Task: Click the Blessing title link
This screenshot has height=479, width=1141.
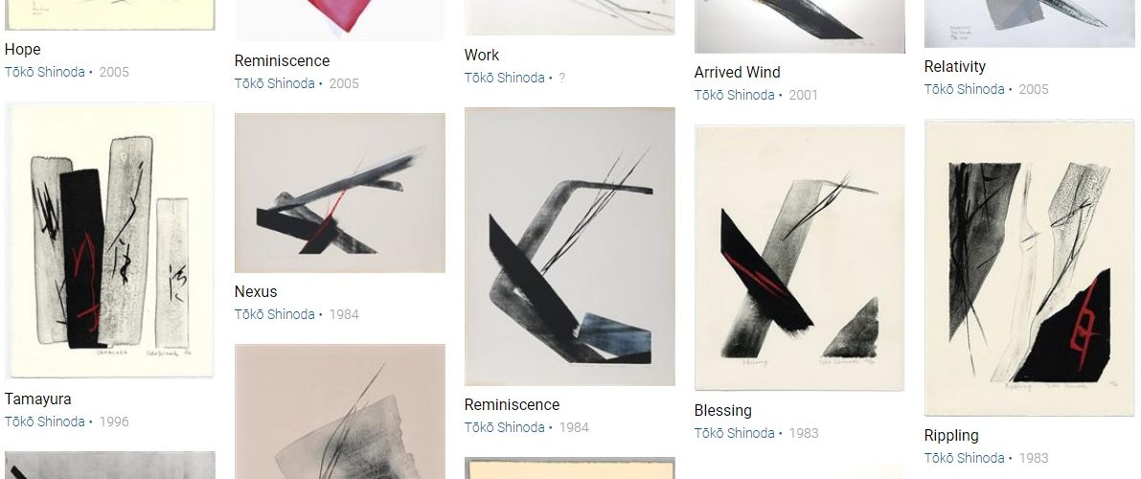Action: click(x=722, y=411)
